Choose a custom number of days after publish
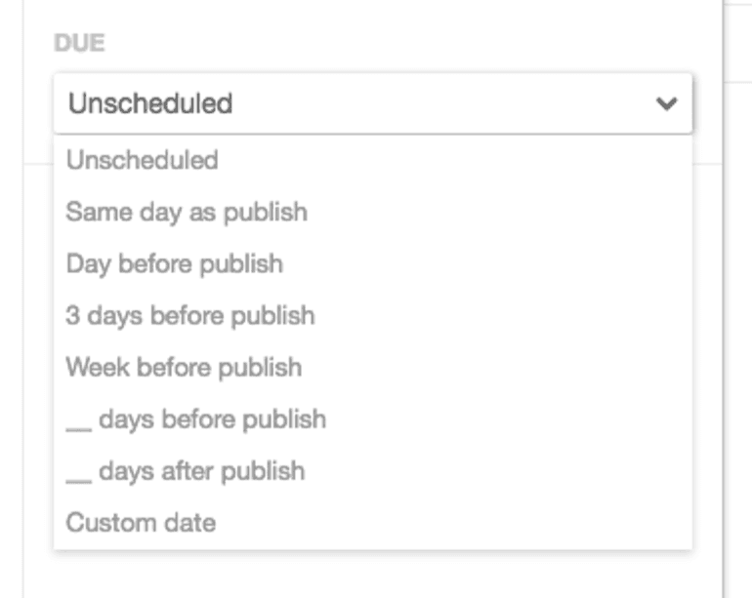This screenshot has width=752, height=598. [185, 470]
